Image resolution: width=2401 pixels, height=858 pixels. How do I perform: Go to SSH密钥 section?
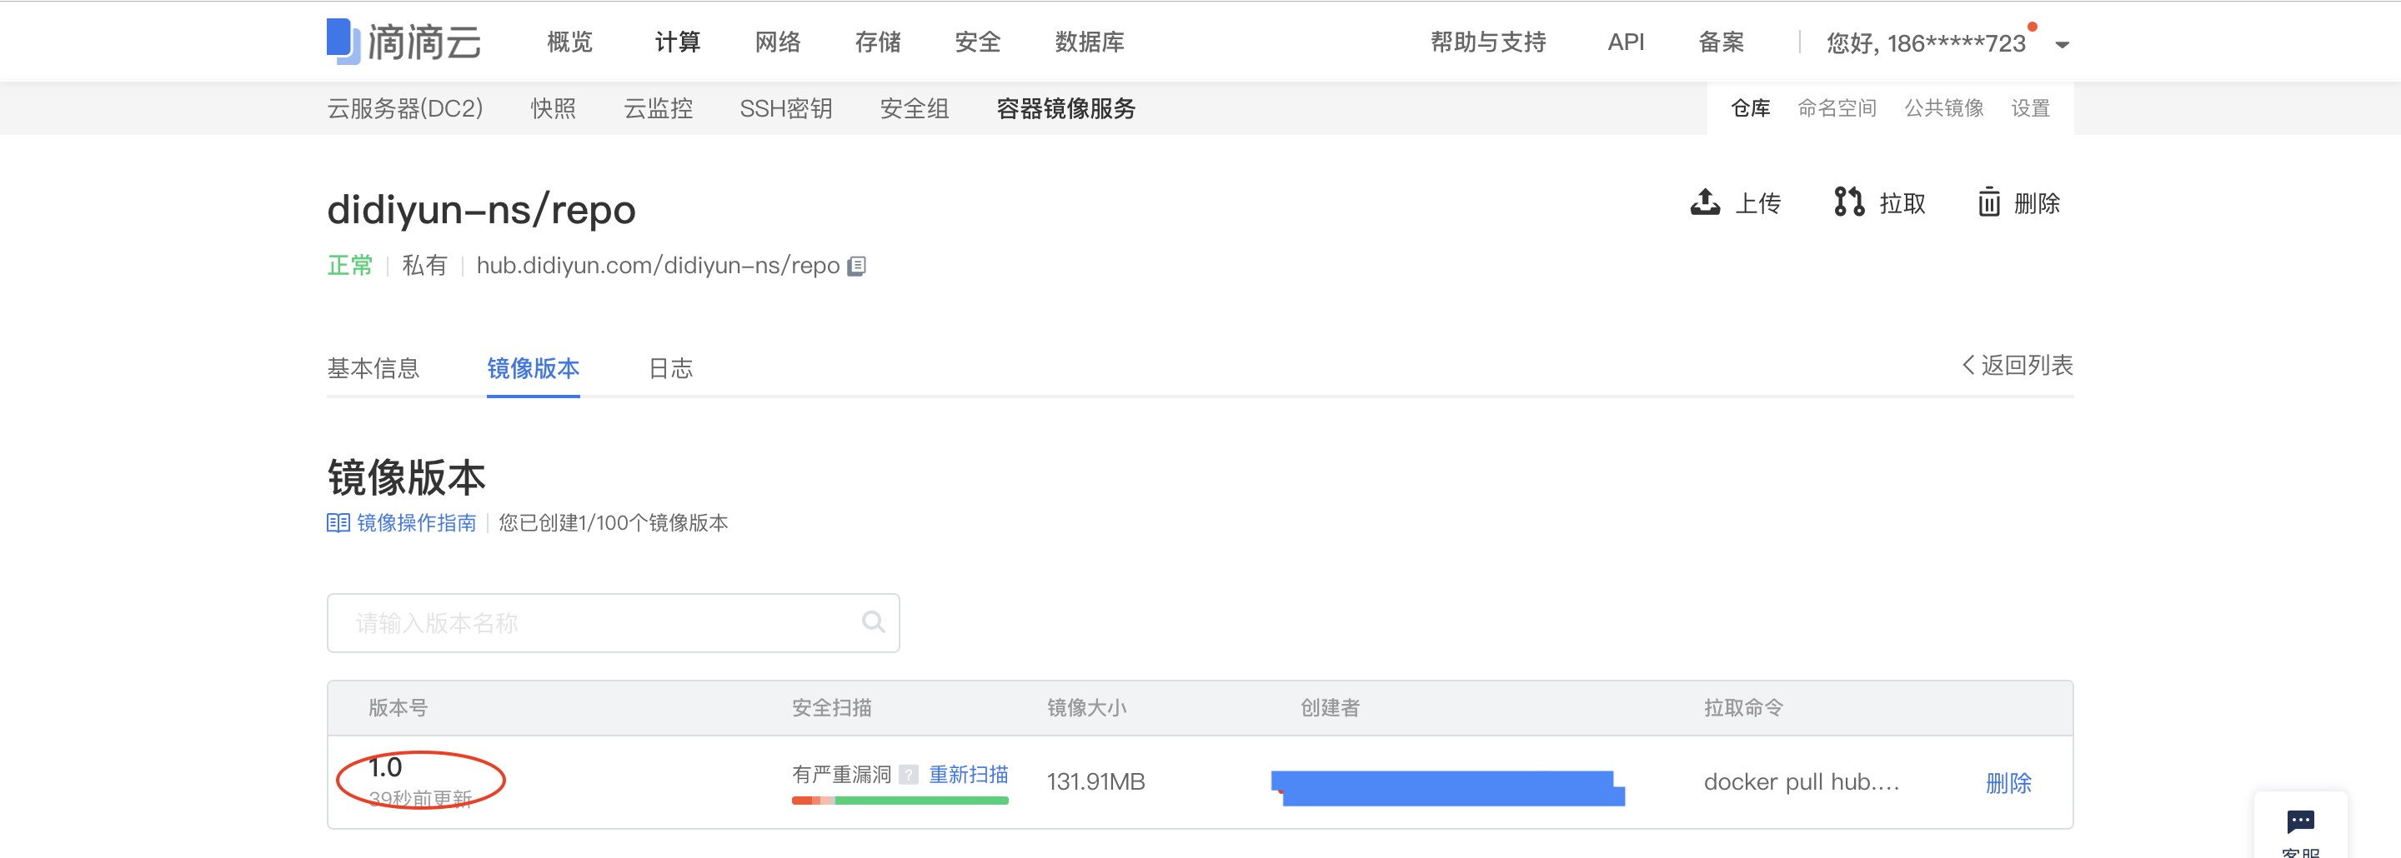point(785,109)
